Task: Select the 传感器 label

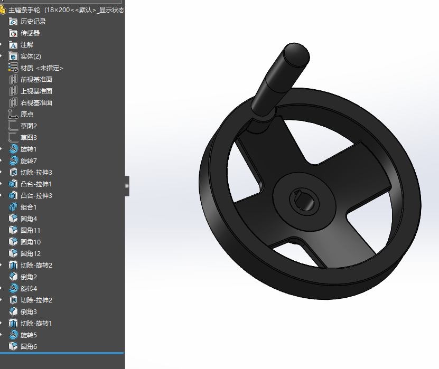Action: [30, 33]
